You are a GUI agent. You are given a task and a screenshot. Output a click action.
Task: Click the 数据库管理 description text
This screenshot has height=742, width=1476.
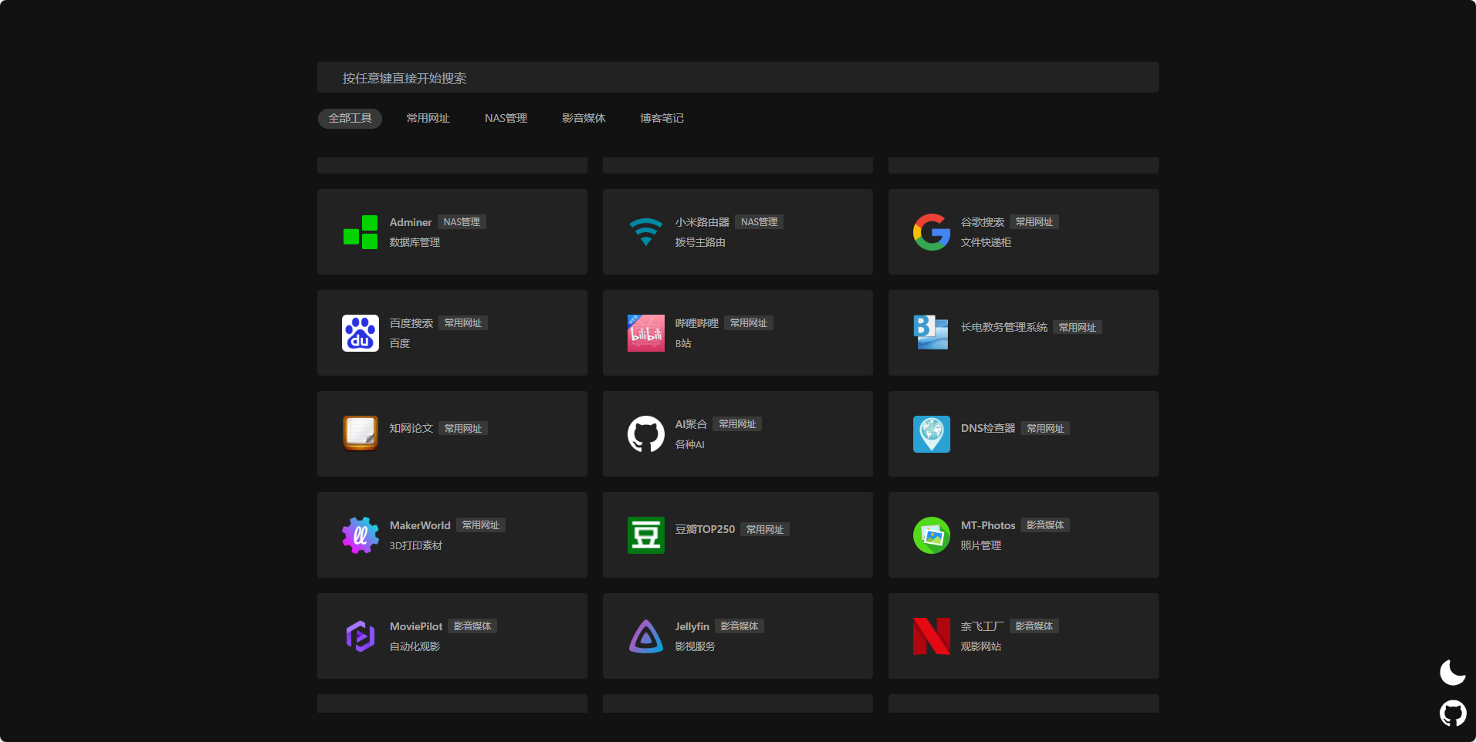coord(415,242)
